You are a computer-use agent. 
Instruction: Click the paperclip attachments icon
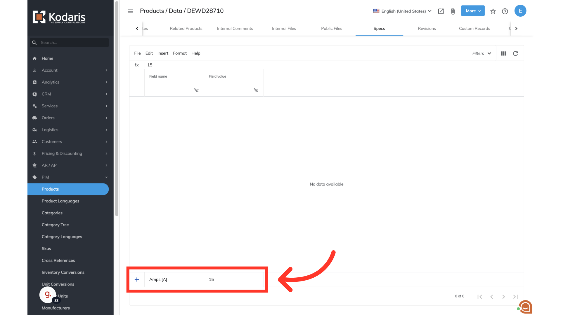pos(453,11)
